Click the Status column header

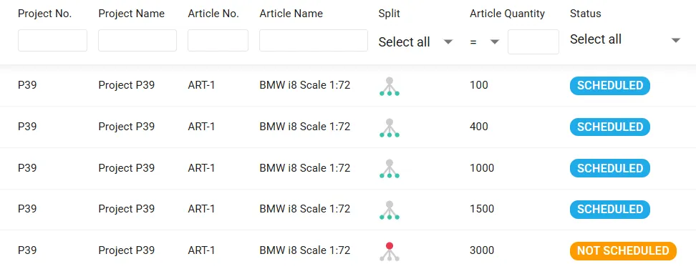coord(586,14)
